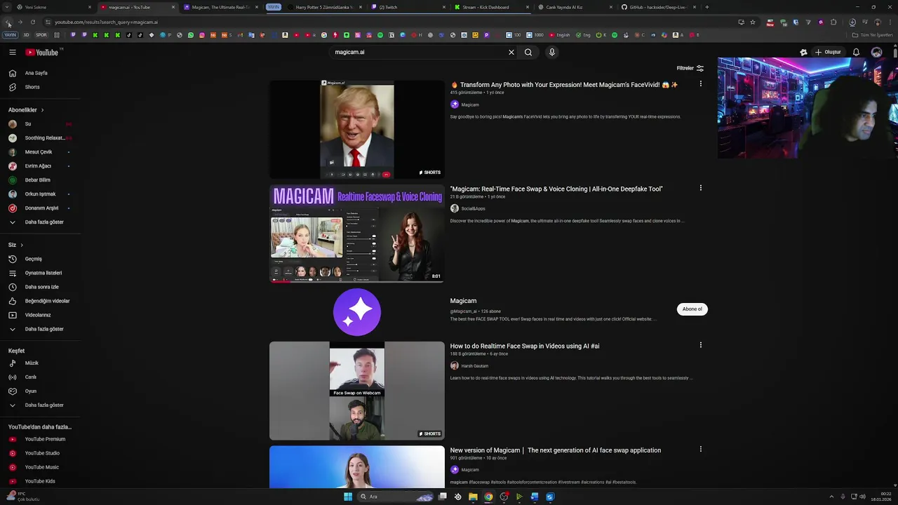The image size is (898, 505).
Task: Open Beğendiğim videolar liked videos
Action: (47, 301)
